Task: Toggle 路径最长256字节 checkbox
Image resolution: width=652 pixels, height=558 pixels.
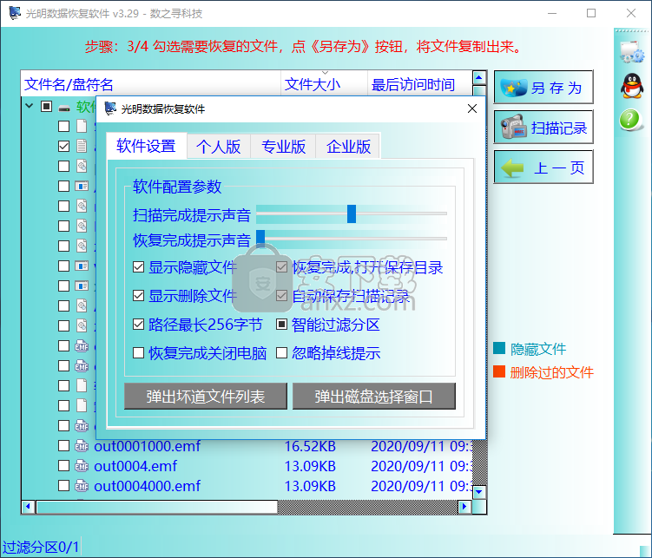Action: tap(138, 325)
